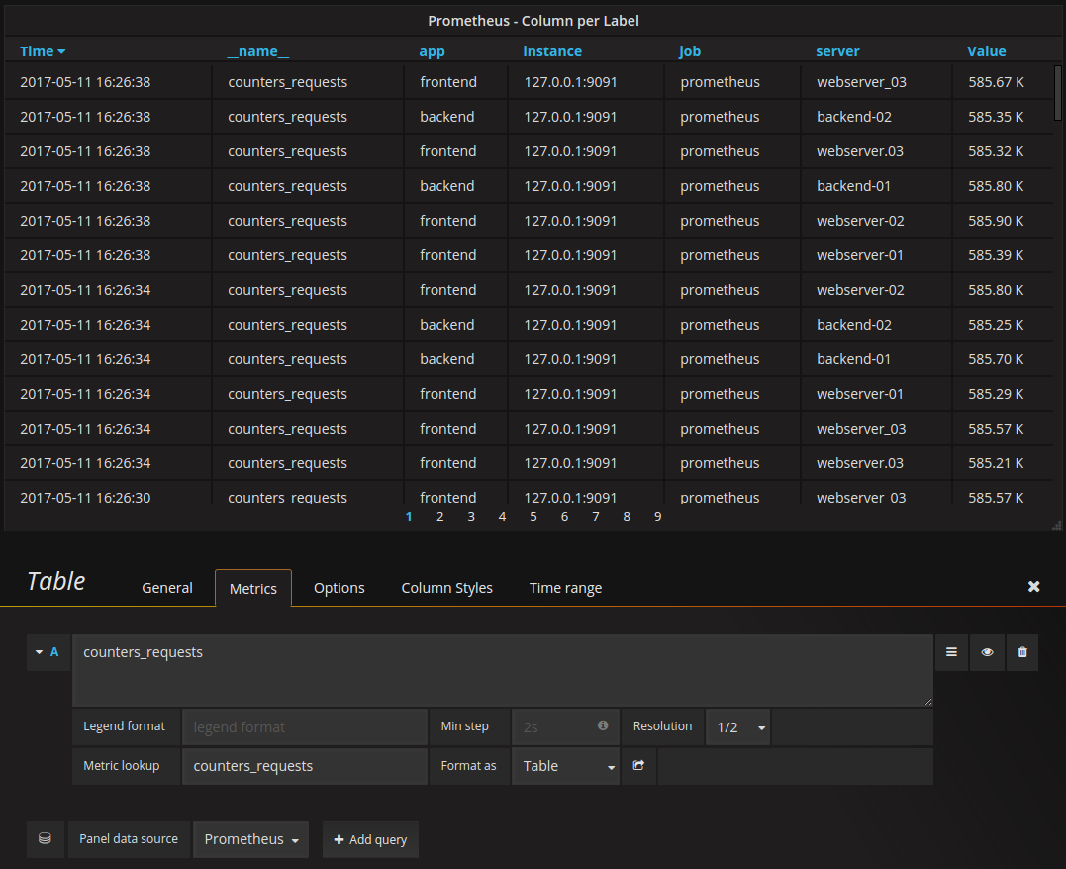1066x869 pixels.
Task: Open the Resolution dropdown showing 1/2
Action: [737, 725]
